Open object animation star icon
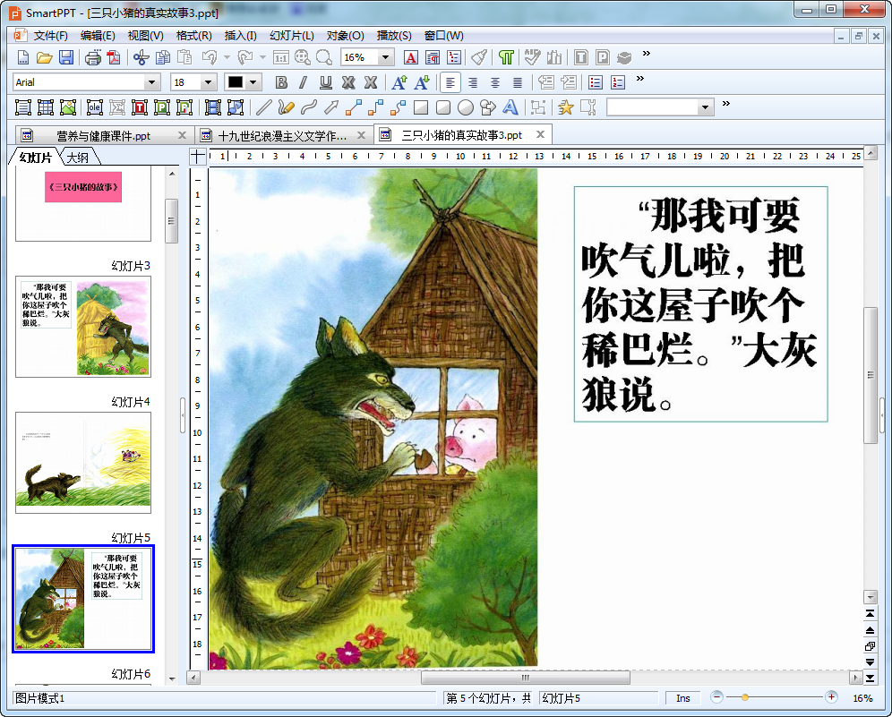Viewport: 892px width, 717px height. click(565, 107)
